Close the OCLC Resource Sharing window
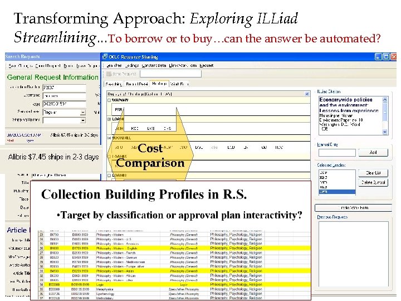The height and width of the screenshot is (301, 401). click(394, 57)
